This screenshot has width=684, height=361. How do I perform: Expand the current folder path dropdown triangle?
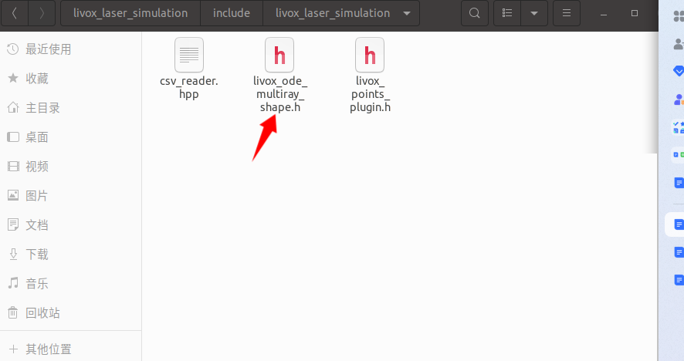click(407, 14)
